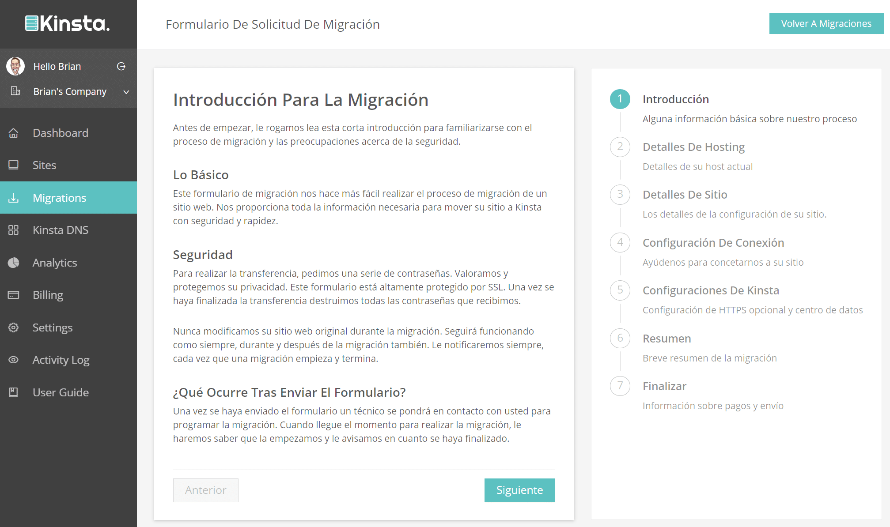This screenshot has height=527, width=890.
Task: Select the Analytics pie chart icon
Action: (14, 262)
